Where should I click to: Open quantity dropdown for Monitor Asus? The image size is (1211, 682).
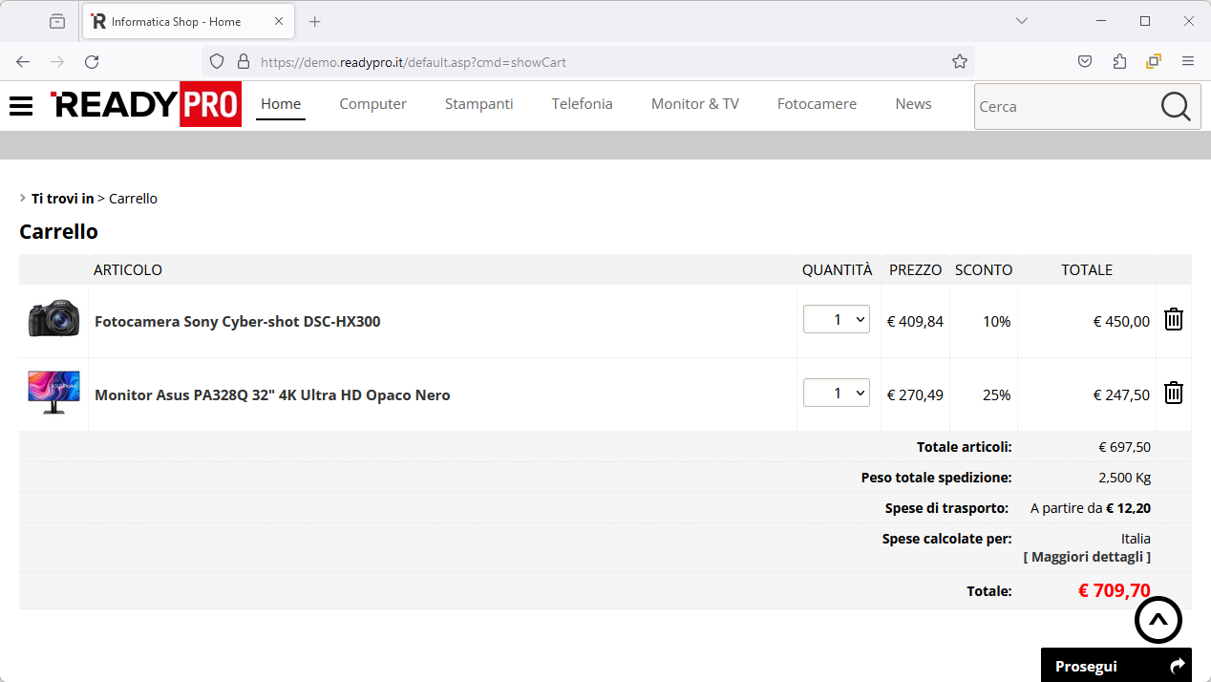click(837, 393)
